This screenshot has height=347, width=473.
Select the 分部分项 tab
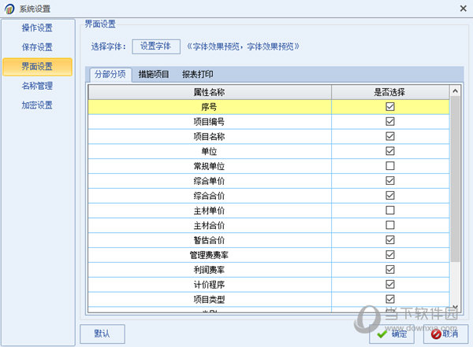tap(110, 75)
